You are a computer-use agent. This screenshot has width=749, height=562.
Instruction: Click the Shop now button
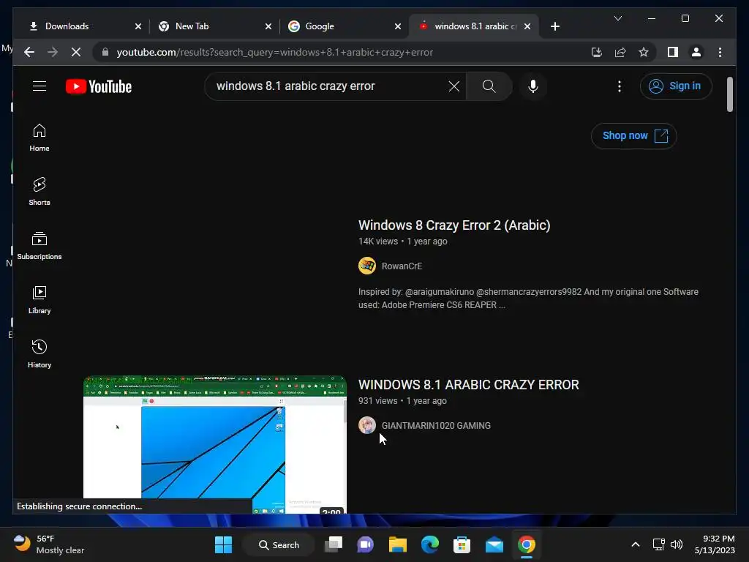click(634, 135)
